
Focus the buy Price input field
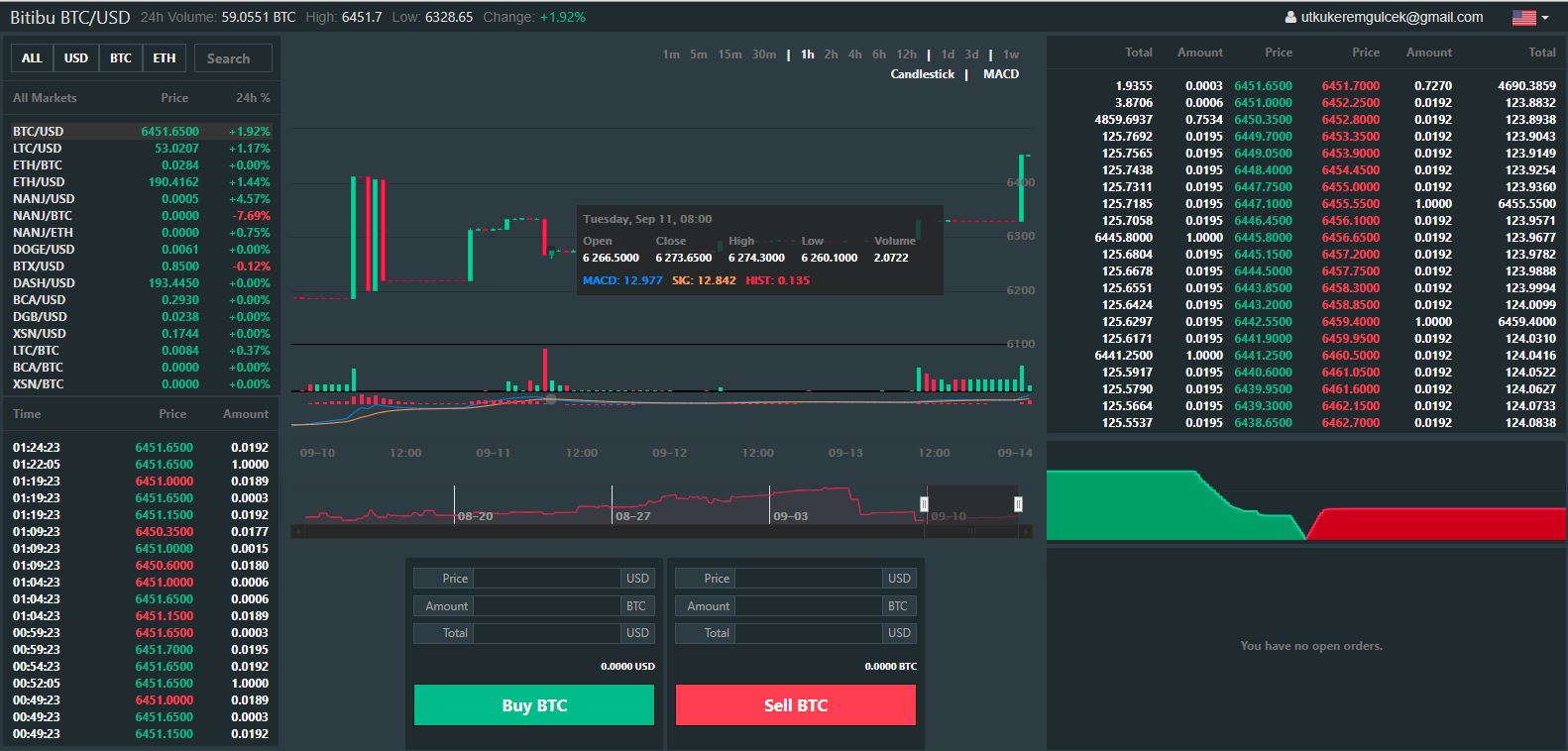coord(548,579)
